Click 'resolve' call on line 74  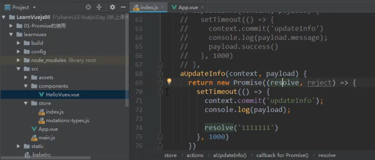pos(219,128)
